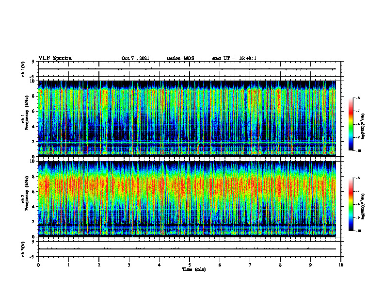Click the "8" kHz tick of ch.1 spectrogram

pyautogui.click(x=34, y=96)
